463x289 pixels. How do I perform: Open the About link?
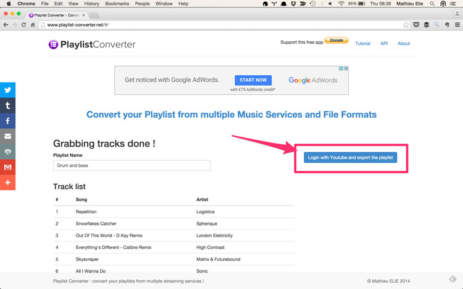click(404, 43)
